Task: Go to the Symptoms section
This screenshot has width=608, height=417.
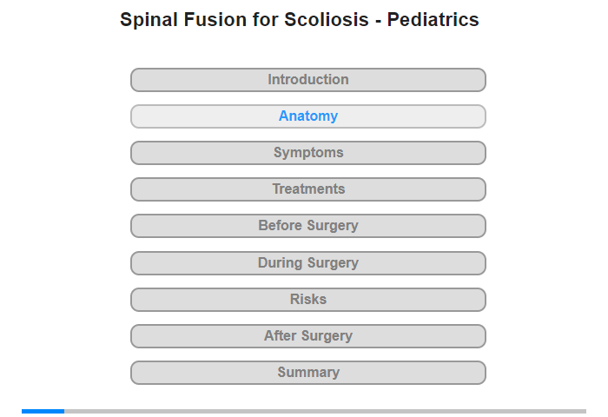Action: coord(307,153)
